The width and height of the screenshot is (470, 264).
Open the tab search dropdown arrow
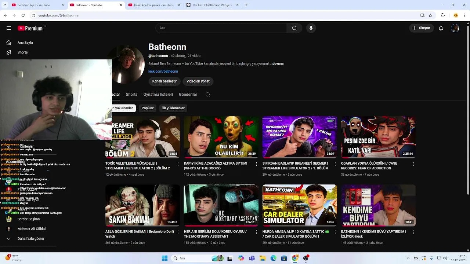click(5, 5)
